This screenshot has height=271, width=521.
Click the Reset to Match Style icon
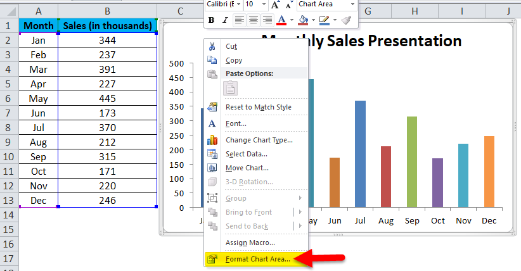coord(212,107)
